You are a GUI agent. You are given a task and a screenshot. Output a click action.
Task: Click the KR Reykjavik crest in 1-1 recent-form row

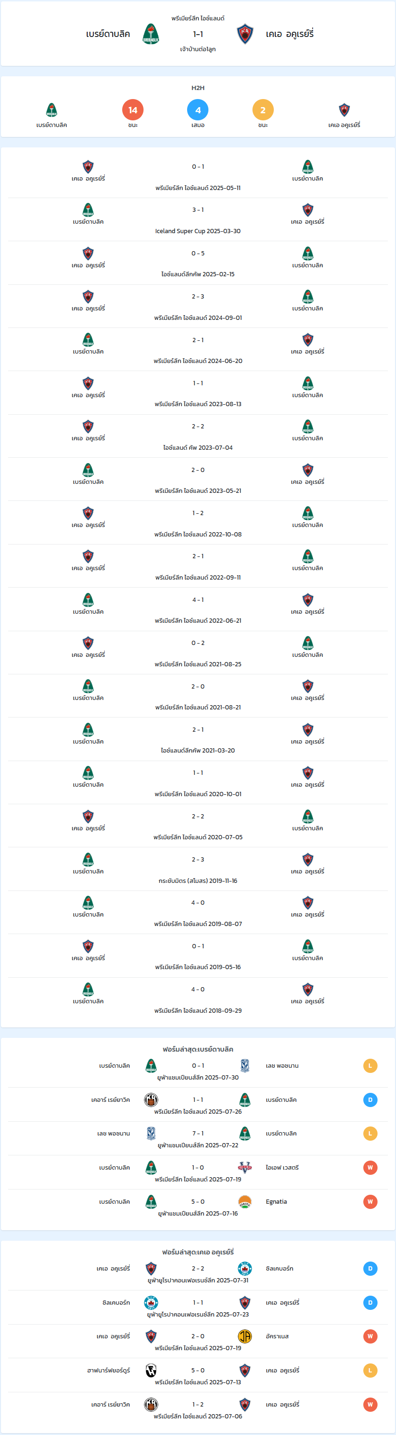point(151,1099)
